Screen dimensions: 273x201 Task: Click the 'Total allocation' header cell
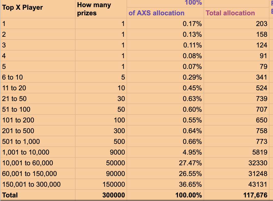237,13
